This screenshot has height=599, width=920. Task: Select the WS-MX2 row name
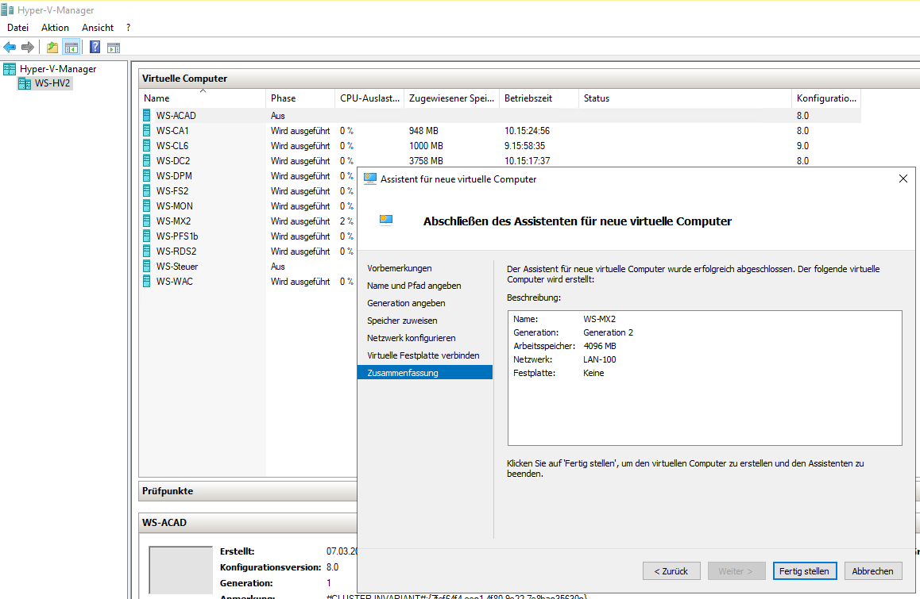174,221
